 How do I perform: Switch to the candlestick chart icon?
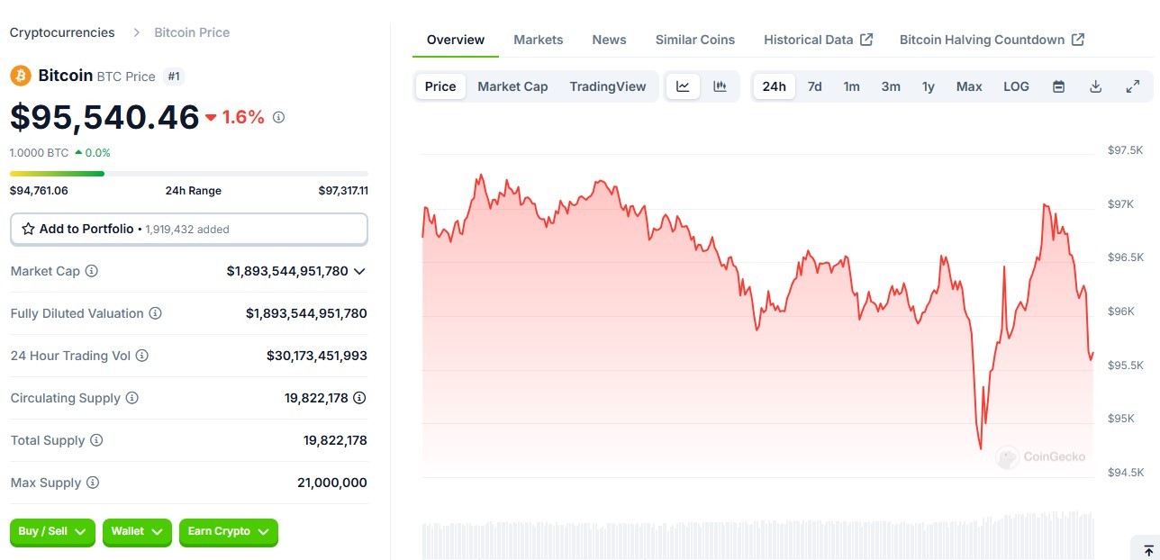pos(720,86)
